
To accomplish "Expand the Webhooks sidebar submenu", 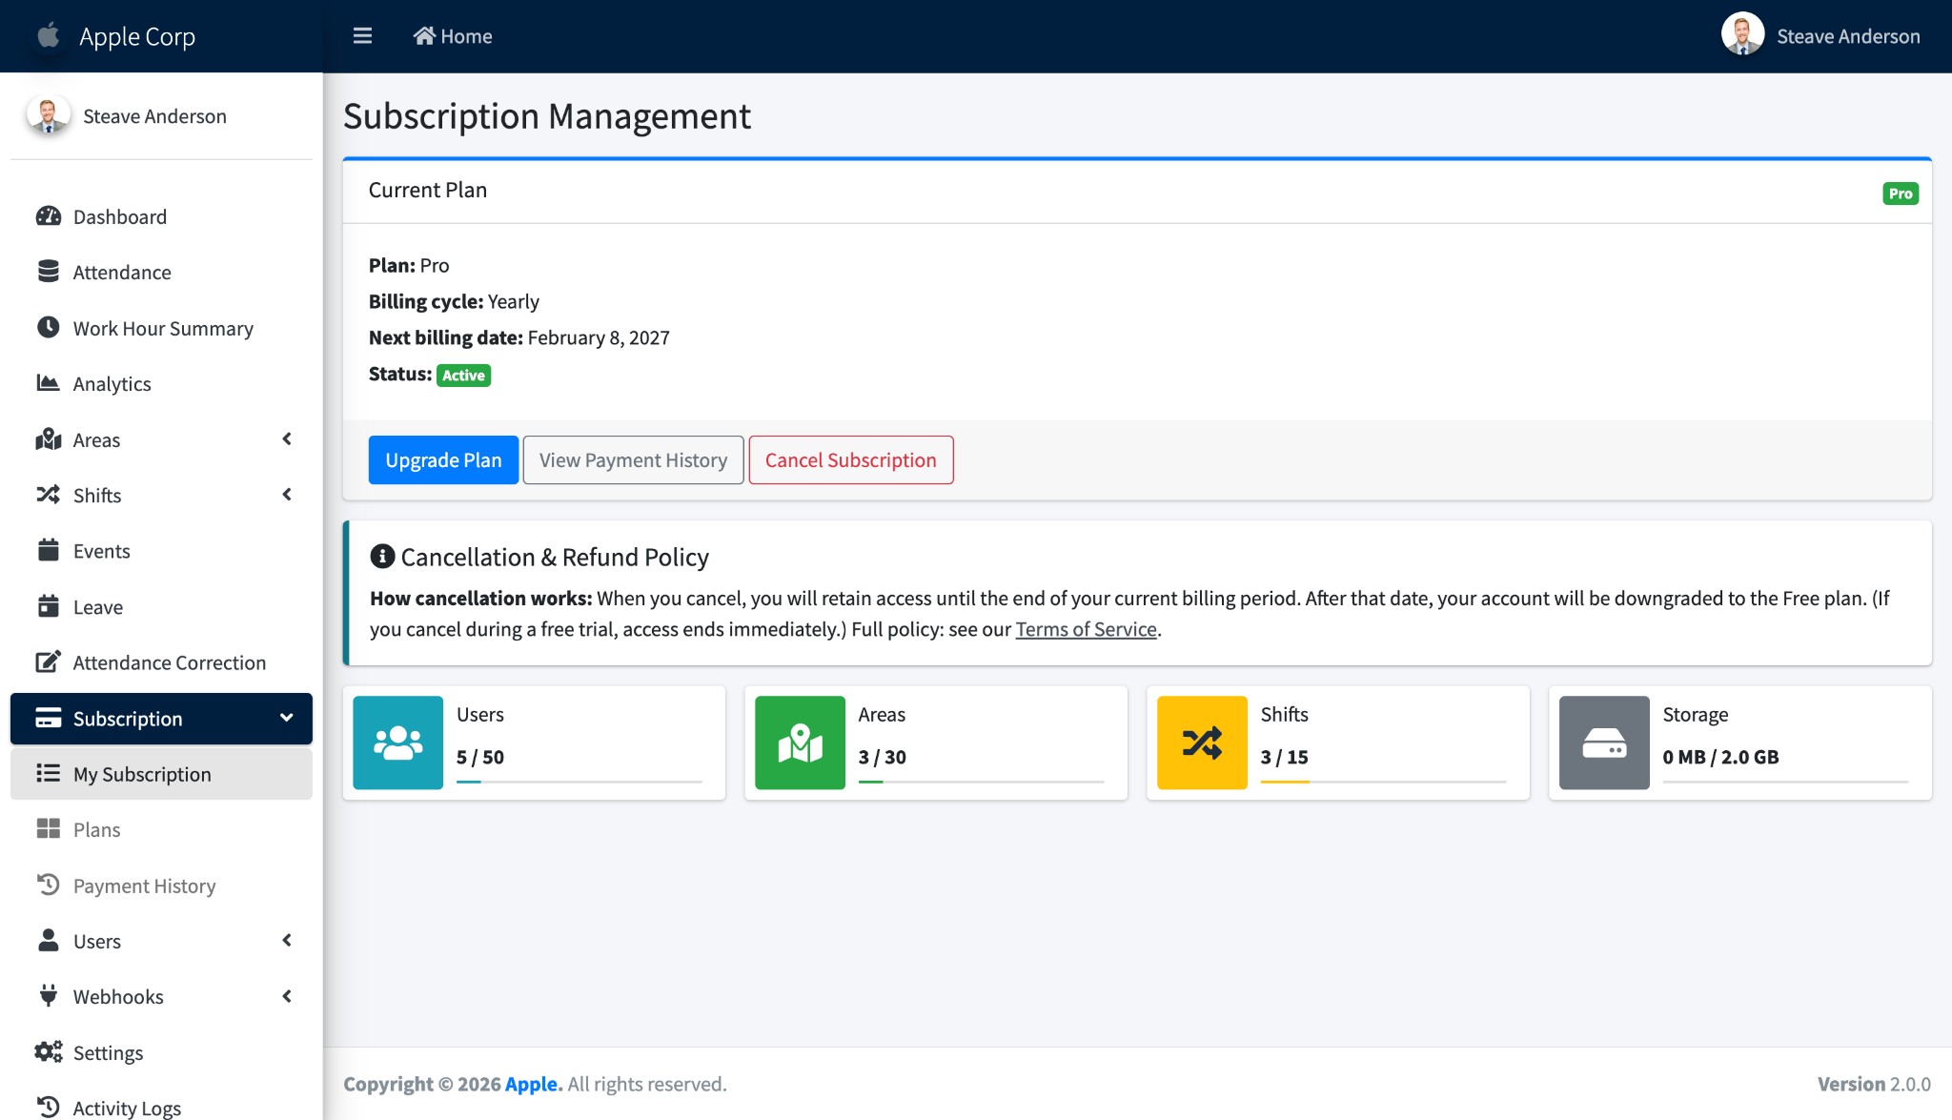I will (x=286, y=996).
